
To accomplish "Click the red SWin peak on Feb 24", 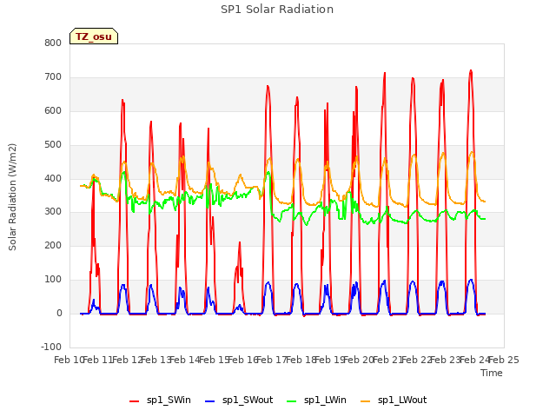I will [471, 71].
